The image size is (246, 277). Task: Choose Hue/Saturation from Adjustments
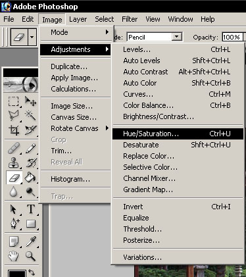click(178, 134)
